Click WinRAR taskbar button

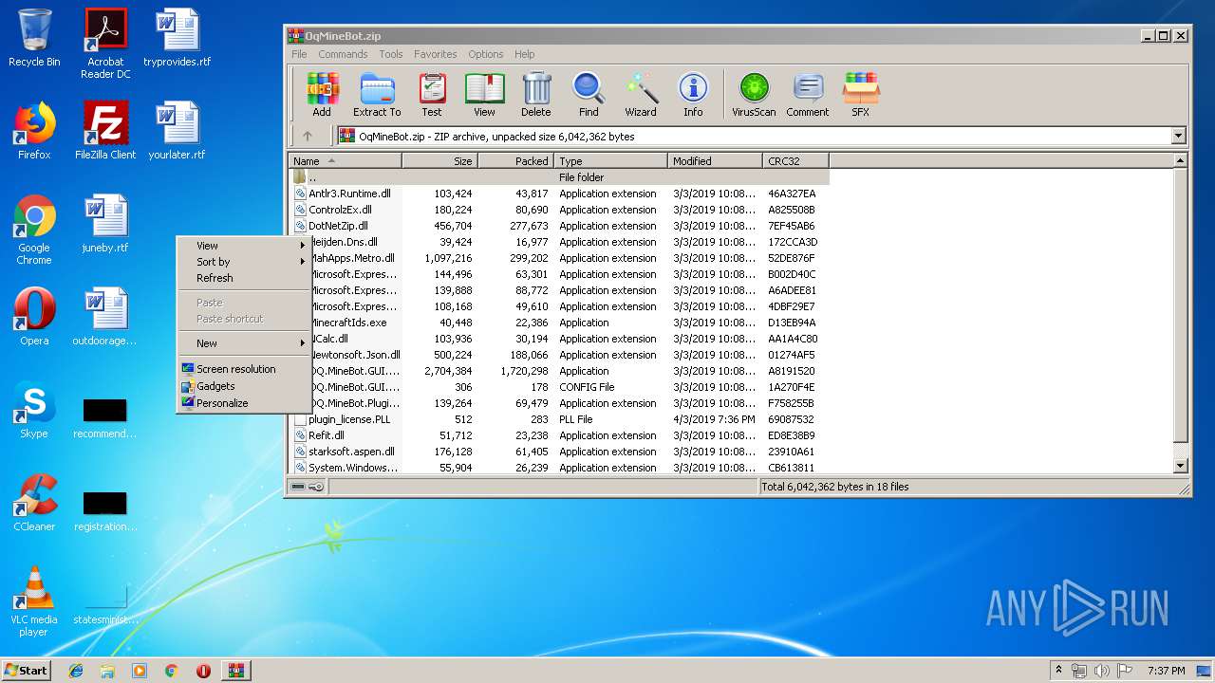point(236,671)
